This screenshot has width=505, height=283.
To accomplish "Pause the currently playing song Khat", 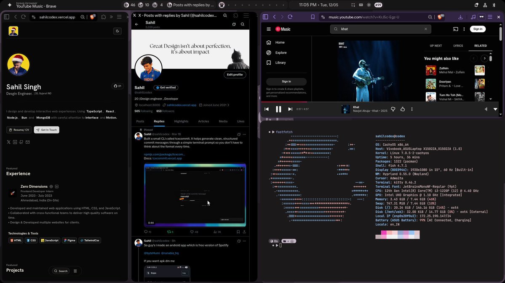I will 278,109.
